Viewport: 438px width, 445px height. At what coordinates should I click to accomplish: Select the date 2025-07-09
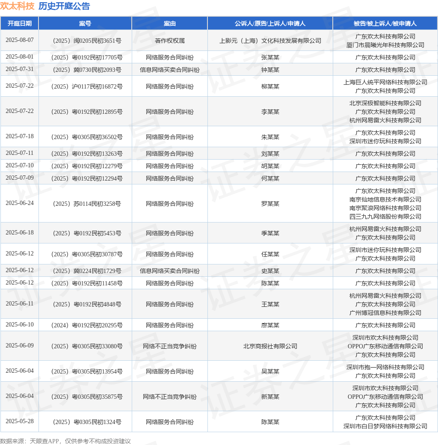(20, 178)
